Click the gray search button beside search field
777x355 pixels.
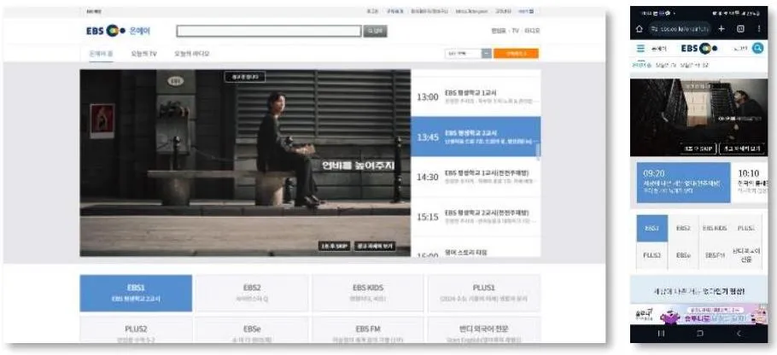(375, 32)
